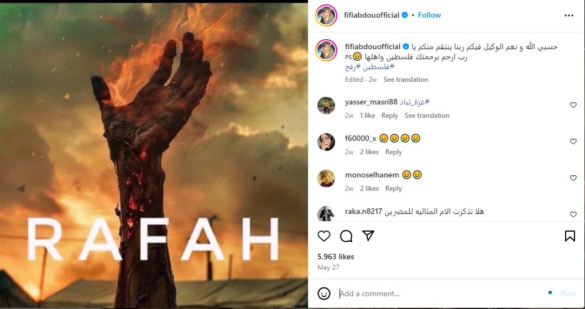The width and height of the screenshot is (585, 309).
Task: Focus the Add a comment field
Action: (x=440, y=294)
